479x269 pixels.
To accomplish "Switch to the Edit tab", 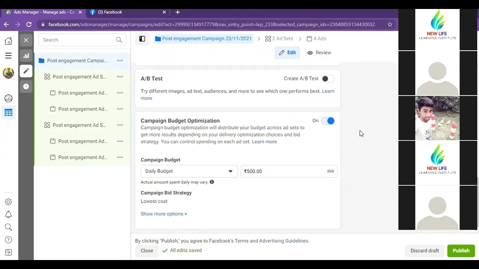I will click(x=287, y=53).
